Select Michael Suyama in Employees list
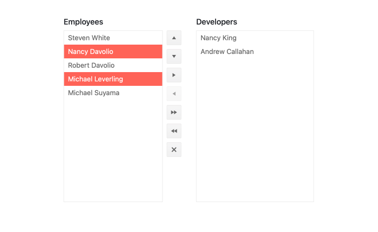The height and width of the screenshot is (232, 378). [x=94, y=93]
